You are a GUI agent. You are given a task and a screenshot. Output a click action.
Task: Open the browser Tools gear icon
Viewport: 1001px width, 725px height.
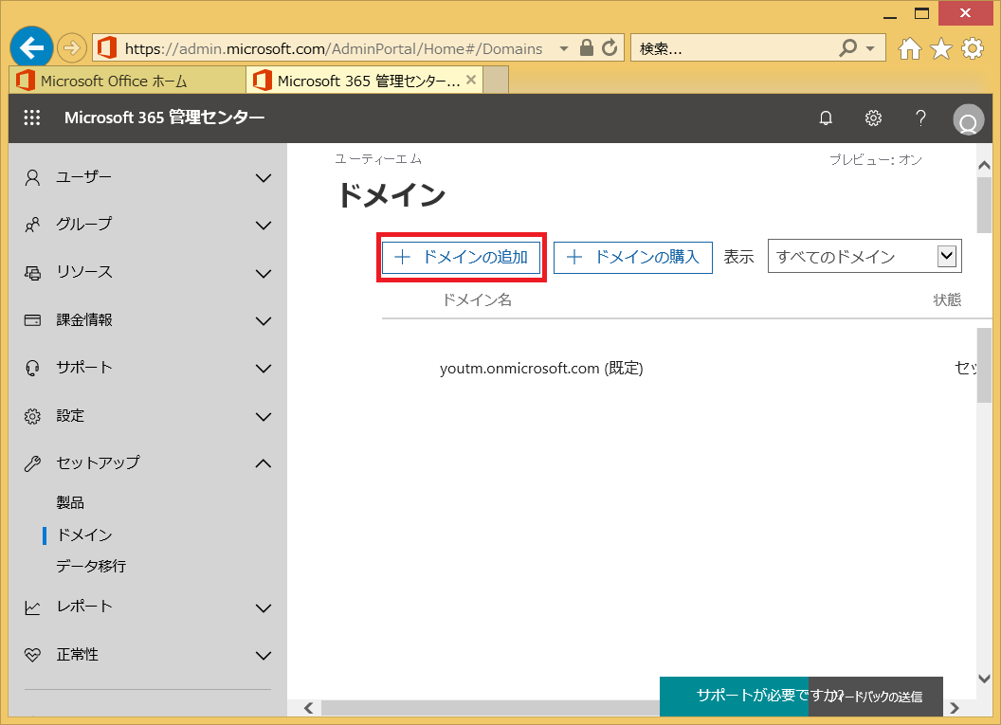[x=973, y=48]
